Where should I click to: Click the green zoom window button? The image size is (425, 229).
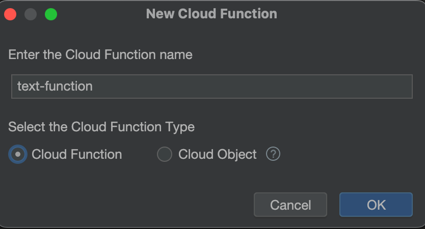tap(51, 14)
